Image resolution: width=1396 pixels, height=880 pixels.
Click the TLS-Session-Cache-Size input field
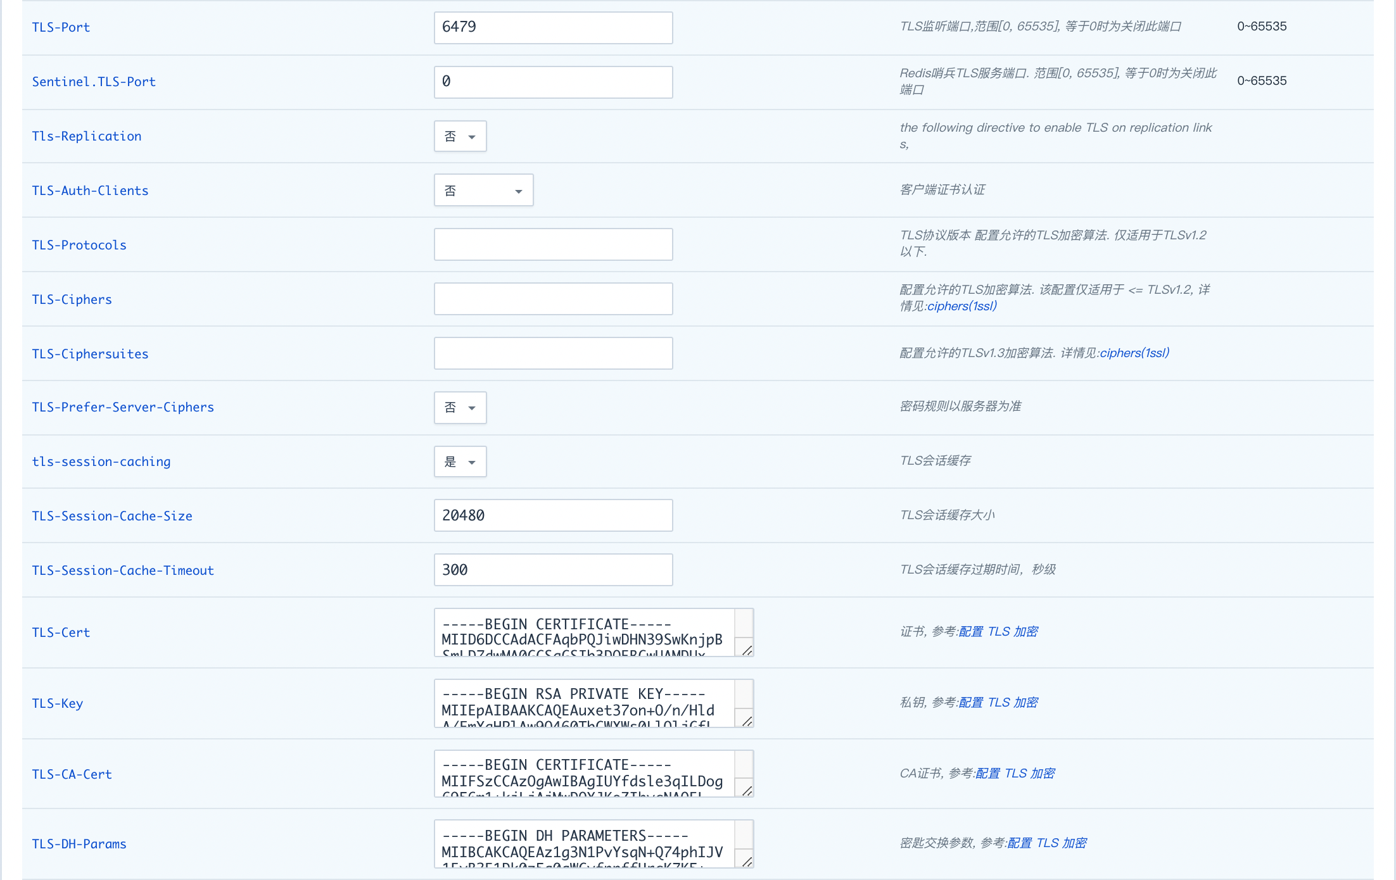[x=553, y=515]
